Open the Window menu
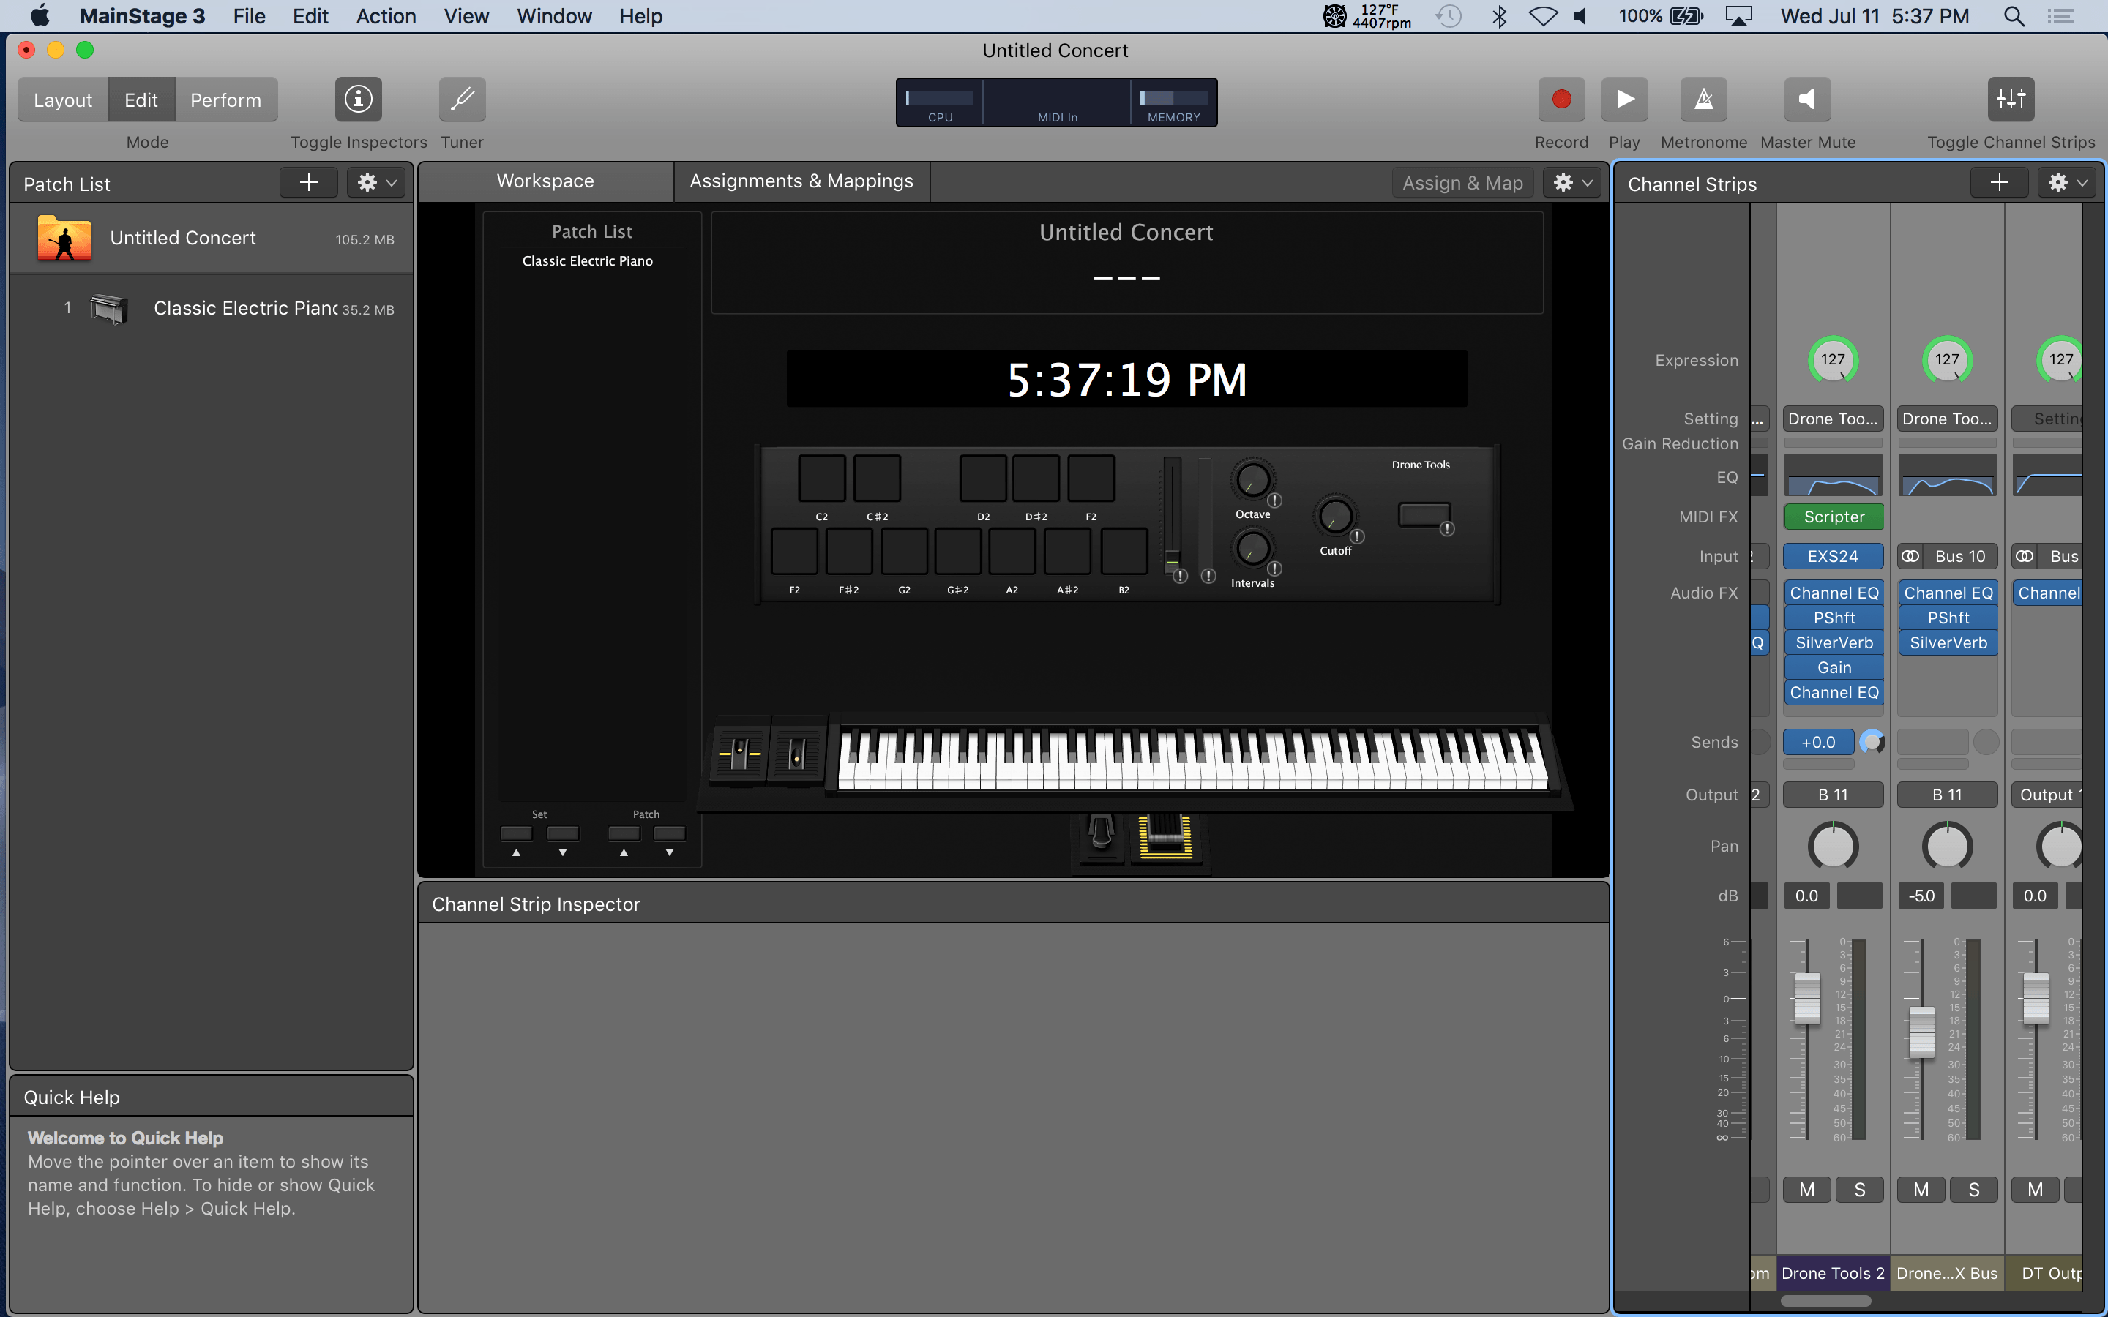2108x1317 pixels. pyautogui.click(x=554, y=15)
